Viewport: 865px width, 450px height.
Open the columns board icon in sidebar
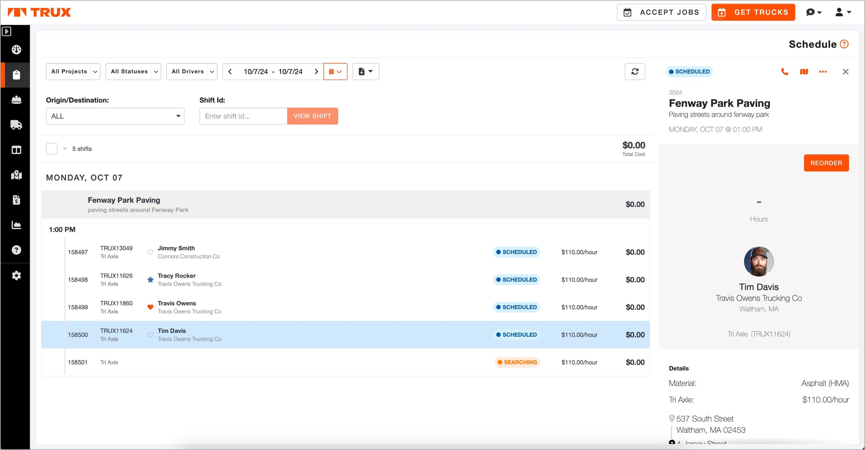16,150
